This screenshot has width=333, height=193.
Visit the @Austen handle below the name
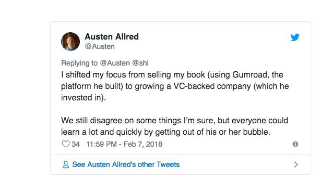[x=100, y=46]
